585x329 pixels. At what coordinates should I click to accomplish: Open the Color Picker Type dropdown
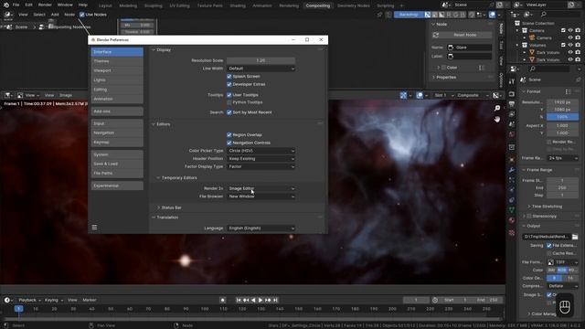tap(261, 151)
